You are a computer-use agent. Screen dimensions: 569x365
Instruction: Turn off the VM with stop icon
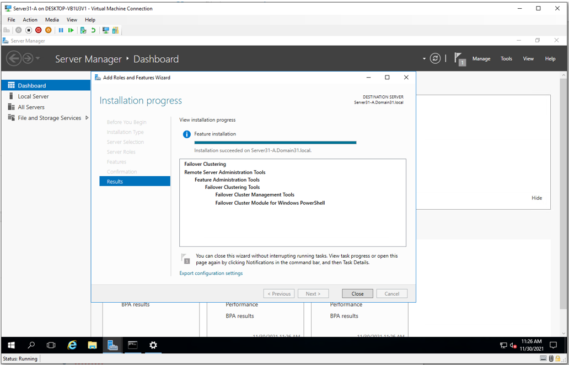pyautogui.click(x=29, y=30)
